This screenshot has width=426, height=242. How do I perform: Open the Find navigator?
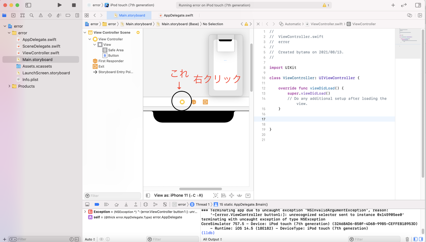coord(31,15)
